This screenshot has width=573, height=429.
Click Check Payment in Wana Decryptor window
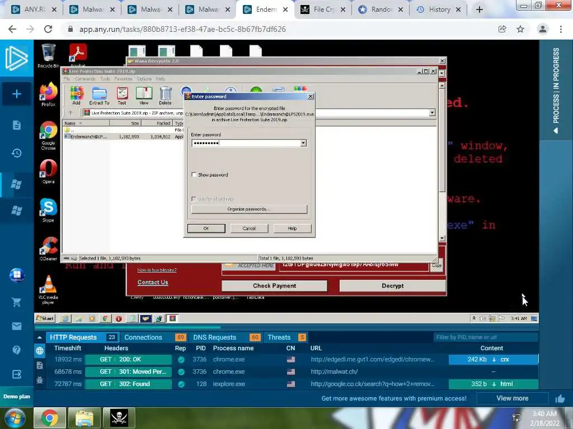(274, 285)
